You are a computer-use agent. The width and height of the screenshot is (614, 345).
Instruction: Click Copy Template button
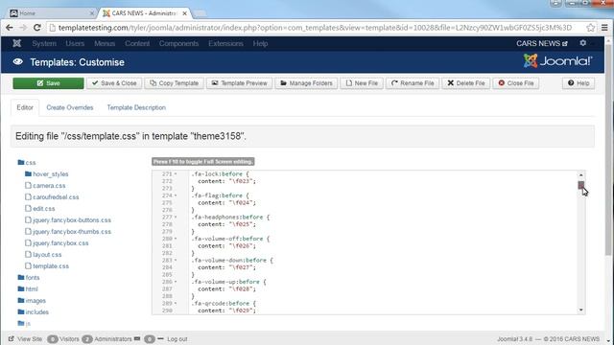174,83
